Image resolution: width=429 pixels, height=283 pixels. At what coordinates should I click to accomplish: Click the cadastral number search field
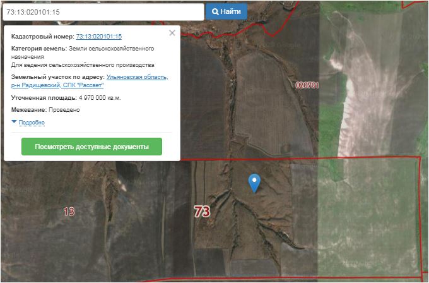tap(103, 12)
